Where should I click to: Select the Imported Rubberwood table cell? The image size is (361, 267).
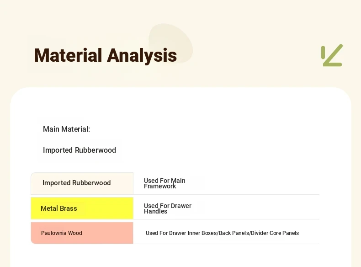[x=82, y=183]
